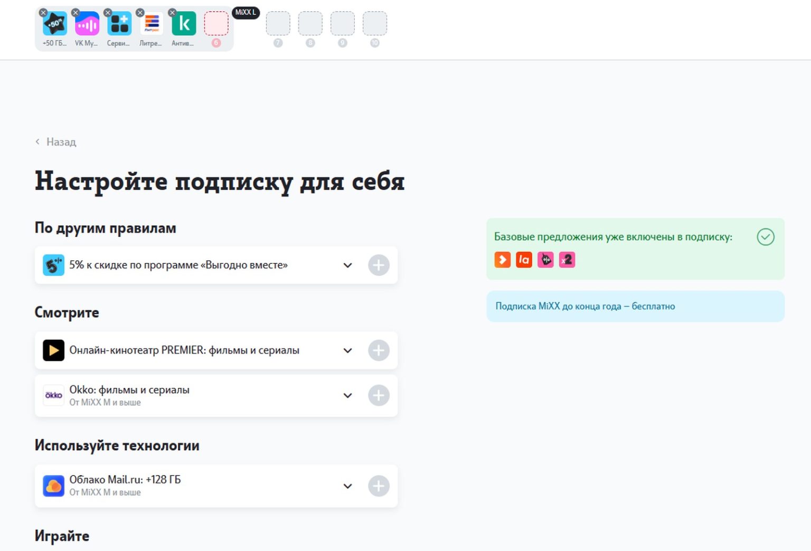Remove the +50 GB option from selection

pos(43,13)
